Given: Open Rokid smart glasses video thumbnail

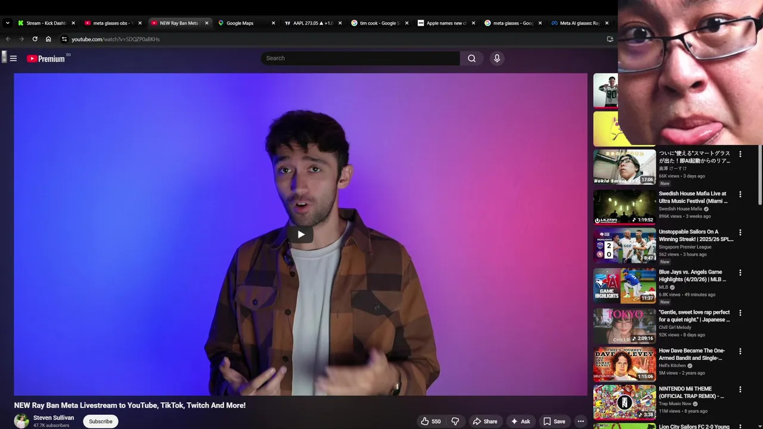Looking at the screenshot, I should pyautogui.click(x=624, y=167).
